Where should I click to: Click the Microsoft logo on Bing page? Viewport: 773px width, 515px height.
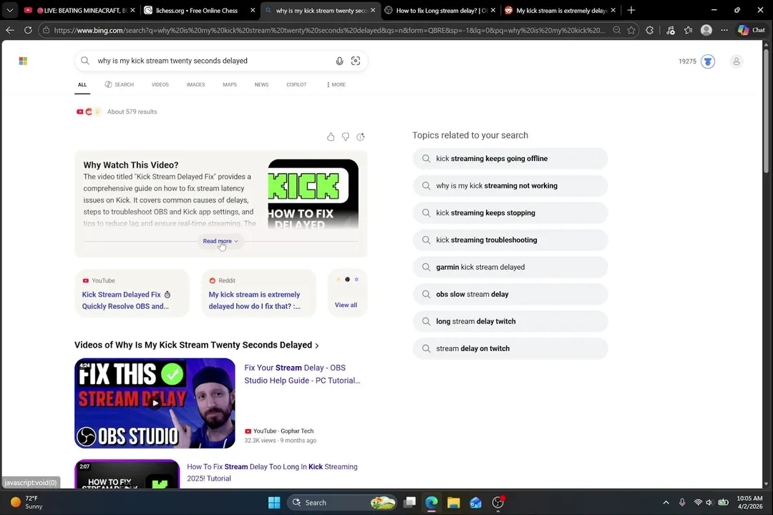[23, 61]
